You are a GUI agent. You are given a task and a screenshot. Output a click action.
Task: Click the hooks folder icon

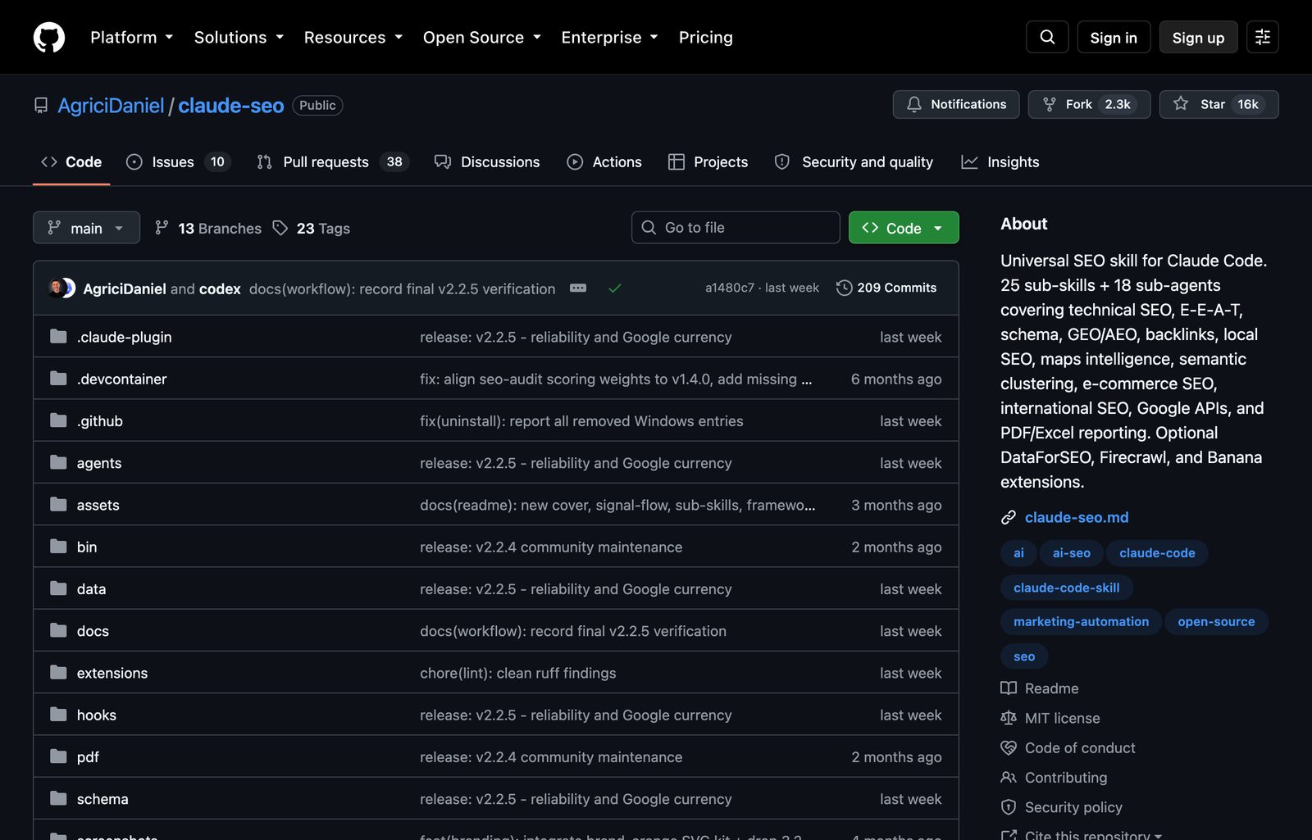[x=58, y=715]
